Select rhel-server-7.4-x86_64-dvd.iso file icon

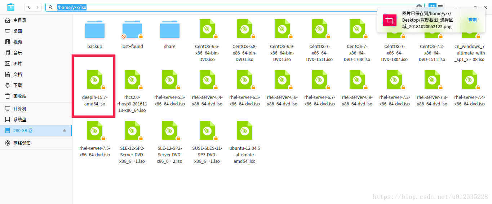(x=470, y=80)
